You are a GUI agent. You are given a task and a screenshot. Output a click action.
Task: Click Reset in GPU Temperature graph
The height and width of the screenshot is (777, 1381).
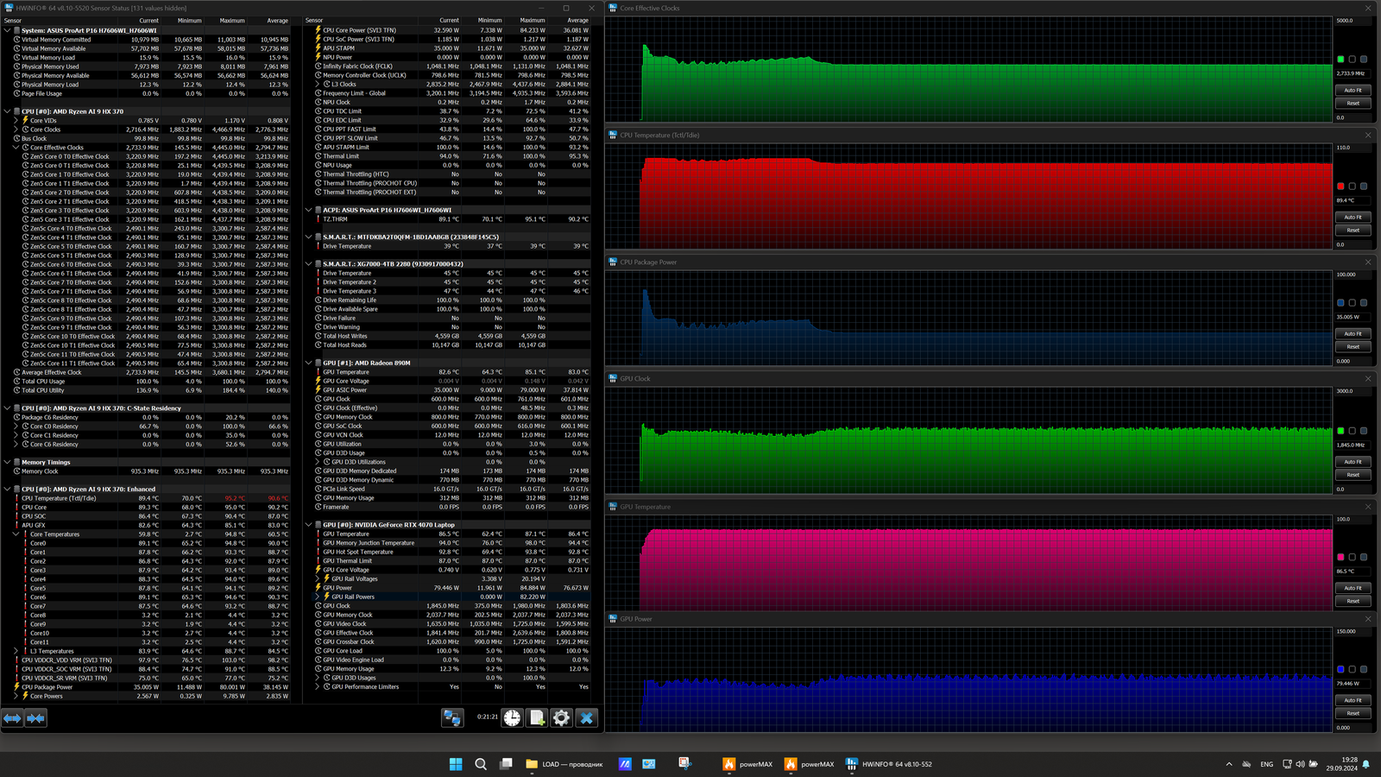click(x=1353, y=601)
